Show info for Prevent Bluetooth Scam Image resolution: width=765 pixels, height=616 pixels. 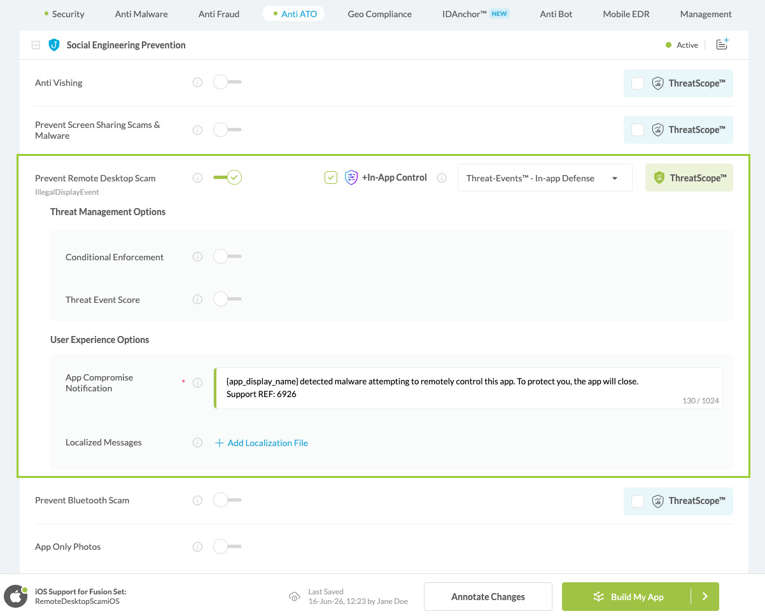tap(197, 501)
